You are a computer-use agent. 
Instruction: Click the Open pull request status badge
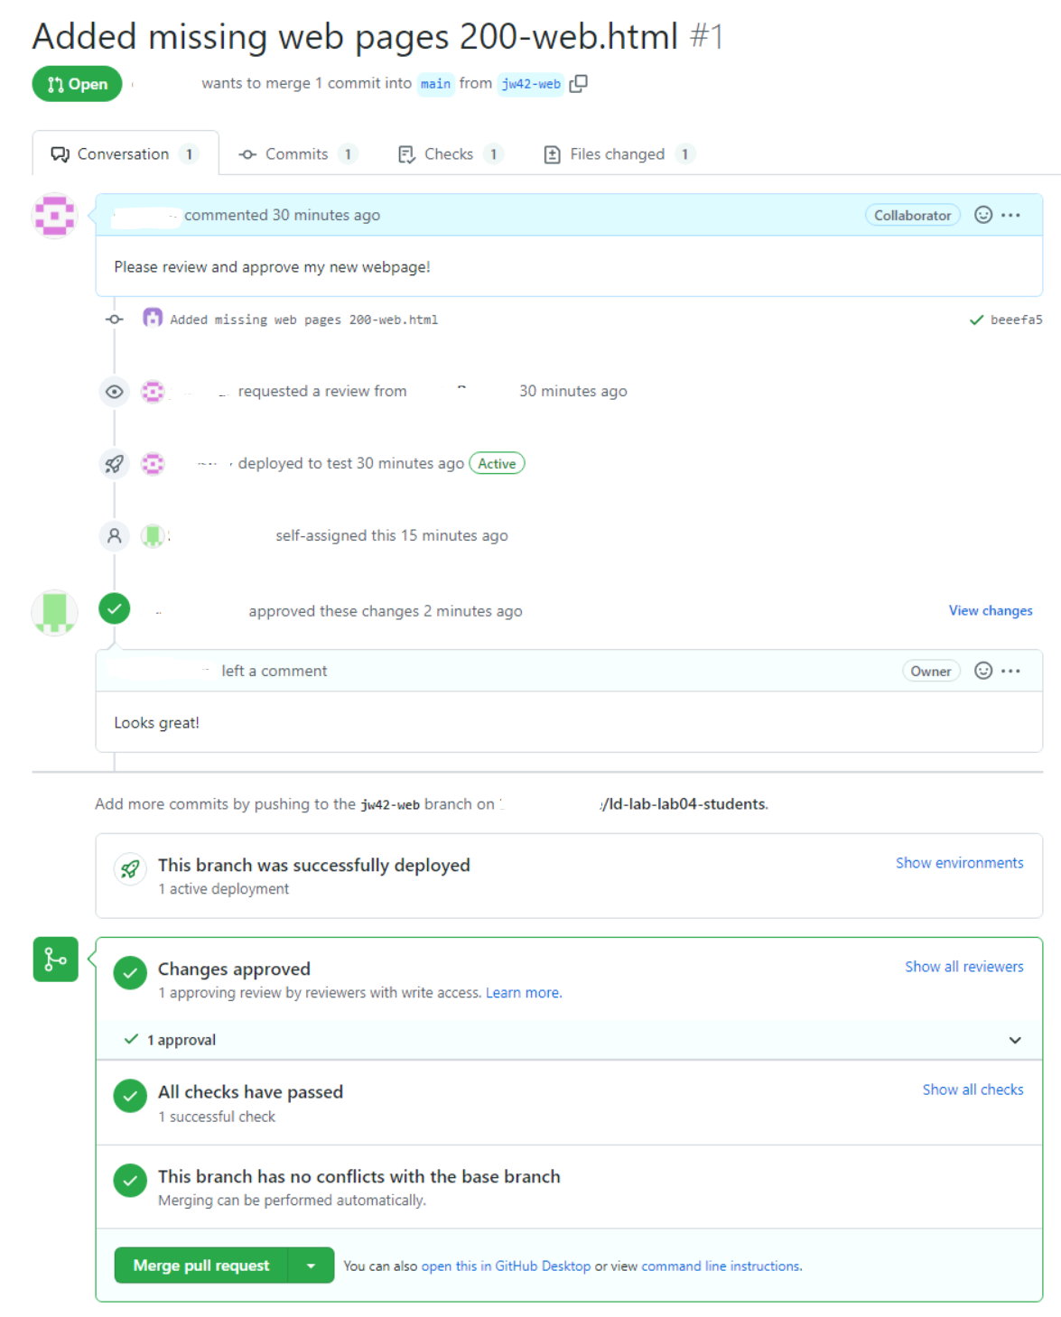coord(76,83)
